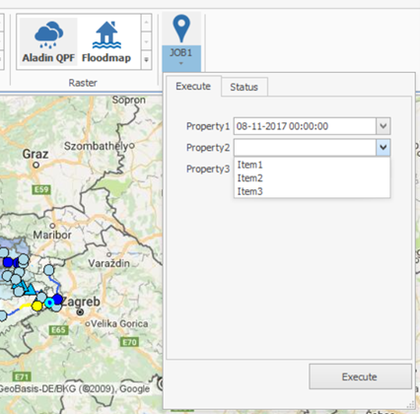Click the dark blue marker near Zagreb
The image size is (420, 414).
coord(57,300)
